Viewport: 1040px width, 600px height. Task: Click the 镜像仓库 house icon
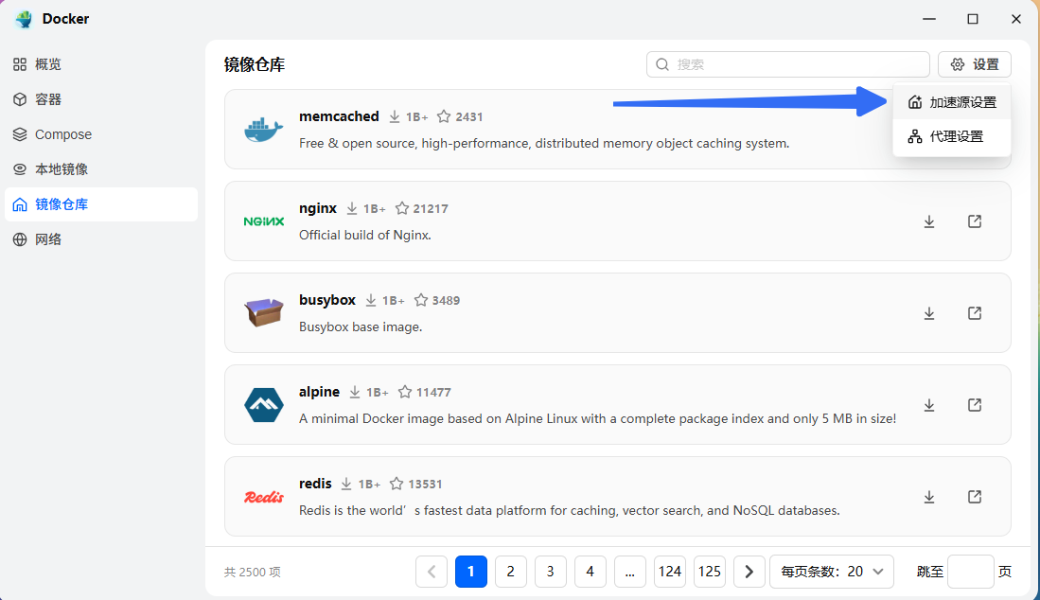(20, 204)
